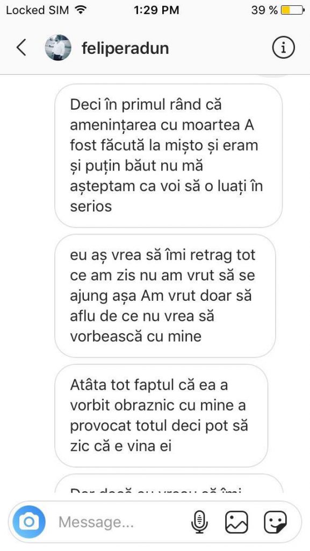Tap the Wi-Fi icon in status bar
The width and height of the screenshot is (310, 551).
point(81,10)
